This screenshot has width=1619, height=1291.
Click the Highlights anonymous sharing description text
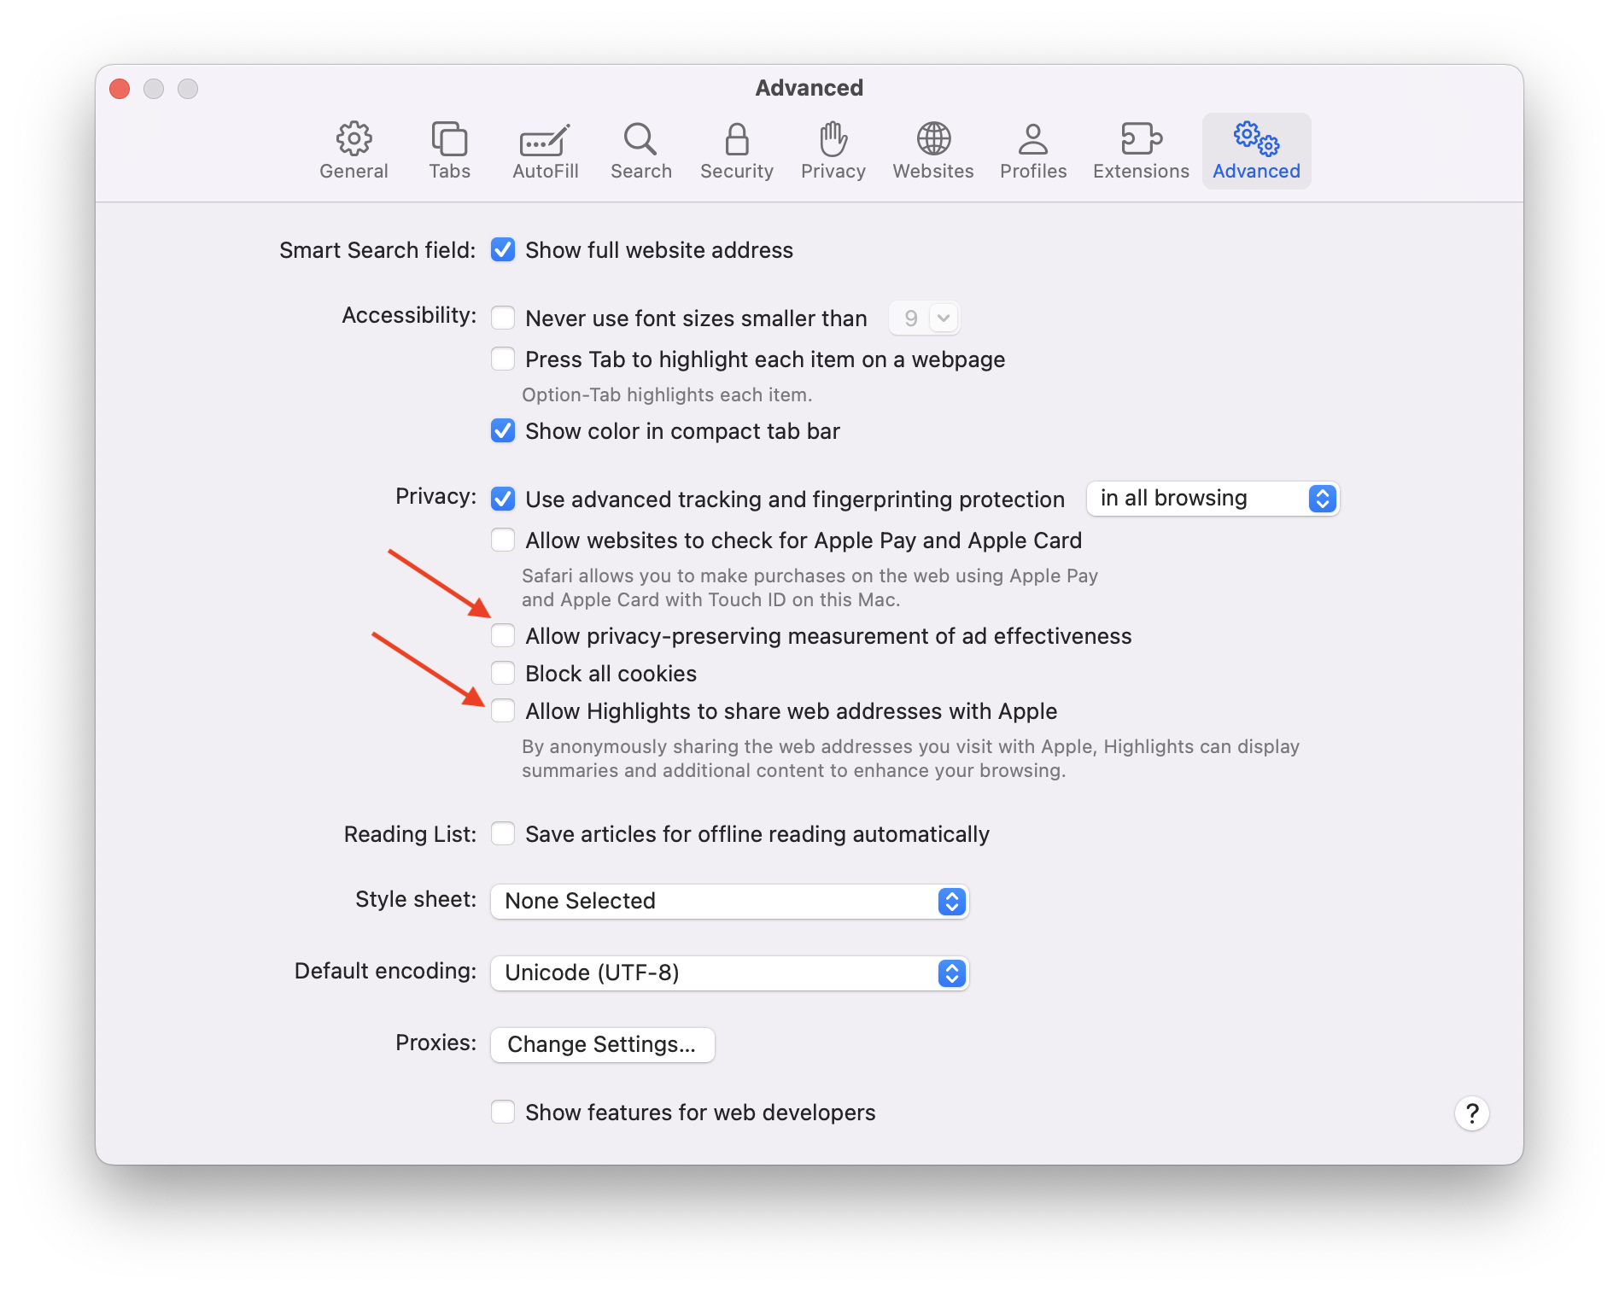pyautogui.click(x=910, y=759)
